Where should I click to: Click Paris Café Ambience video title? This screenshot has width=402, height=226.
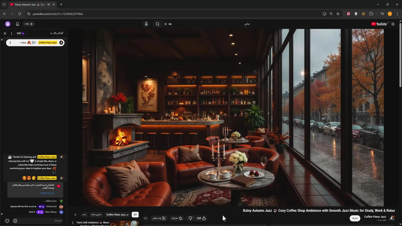[93, 224]
